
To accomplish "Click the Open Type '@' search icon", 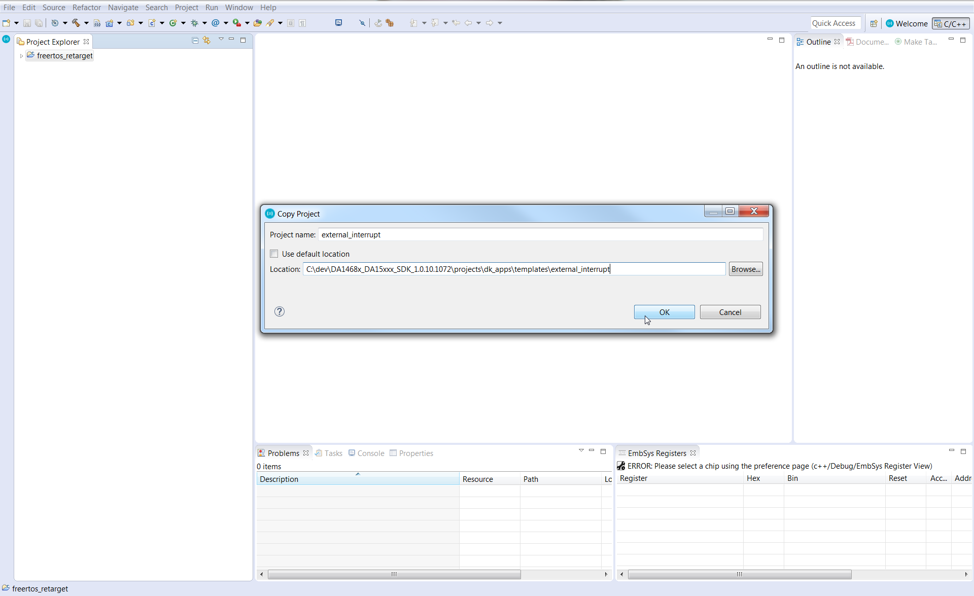I will point(216,23).
